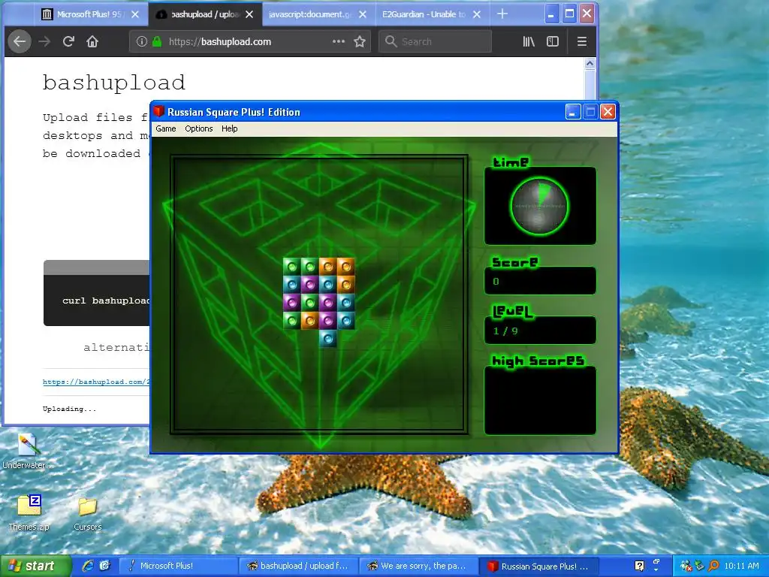The height and width of the screenshot is (577, 769).
Task: Select the Cursors folder icon
Action: 88,514
